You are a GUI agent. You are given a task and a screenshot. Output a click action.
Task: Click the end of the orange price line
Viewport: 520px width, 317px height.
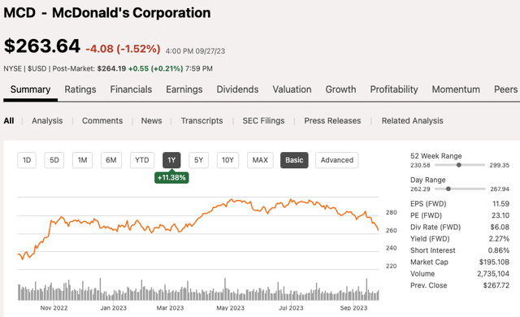click(x=378, y=229)
